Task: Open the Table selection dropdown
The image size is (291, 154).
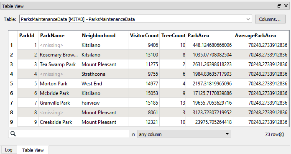Action: [135, 19]
